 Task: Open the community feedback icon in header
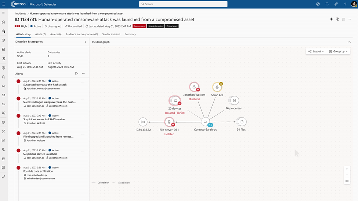(x=336, y=4)
